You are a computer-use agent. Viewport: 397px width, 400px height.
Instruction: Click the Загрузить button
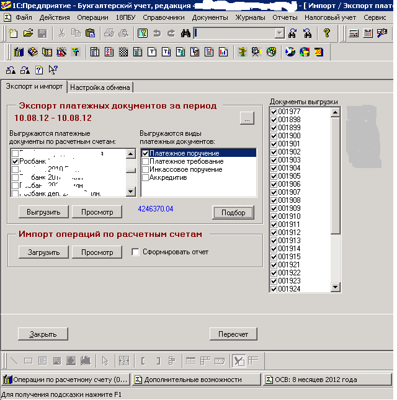click(43, 252)
